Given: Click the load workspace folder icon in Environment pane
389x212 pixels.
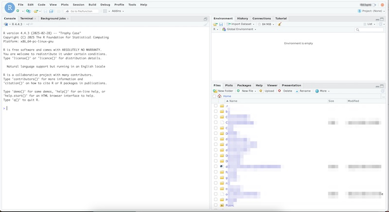Looking at the screenshot, I should (x=215, y=24).
